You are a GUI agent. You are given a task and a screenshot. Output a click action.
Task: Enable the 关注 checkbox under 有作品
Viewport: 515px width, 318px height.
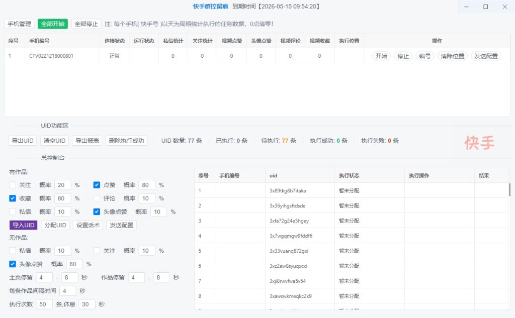[x=12, y=185]
